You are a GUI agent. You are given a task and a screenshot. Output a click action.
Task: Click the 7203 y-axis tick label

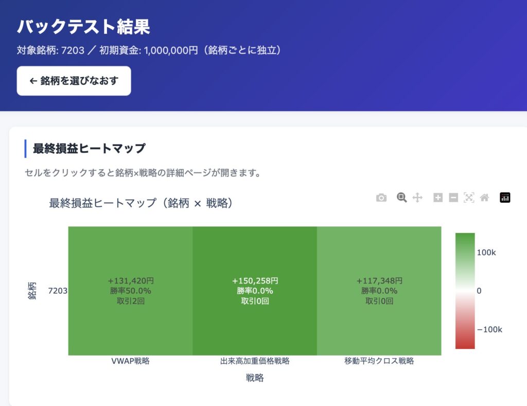pyautogui.click(x=58, y=291)
